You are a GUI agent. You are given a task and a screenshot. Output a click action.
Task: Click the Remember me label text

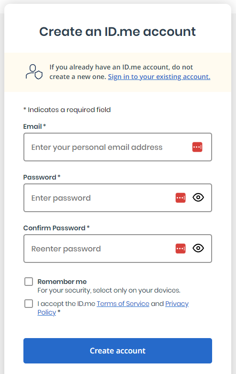point(62,282)
